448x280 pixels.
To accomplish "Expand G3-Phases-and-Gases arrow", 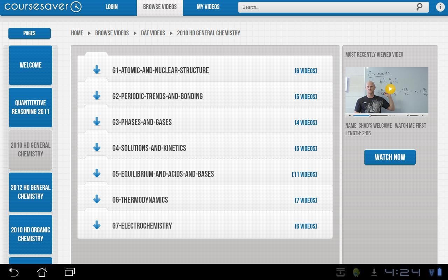I will 97,121.
